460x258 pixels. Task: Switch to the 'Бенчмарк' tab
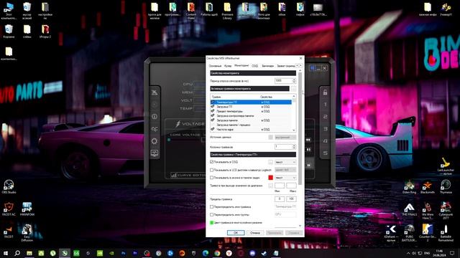tap(267, 66)
